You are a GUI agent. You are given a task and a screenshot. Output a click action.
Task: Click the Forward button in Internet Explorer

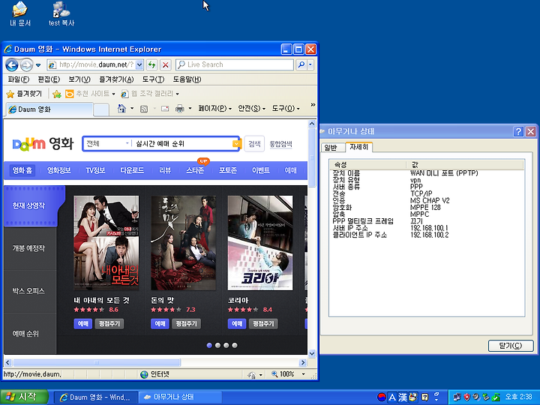(26, 64)
